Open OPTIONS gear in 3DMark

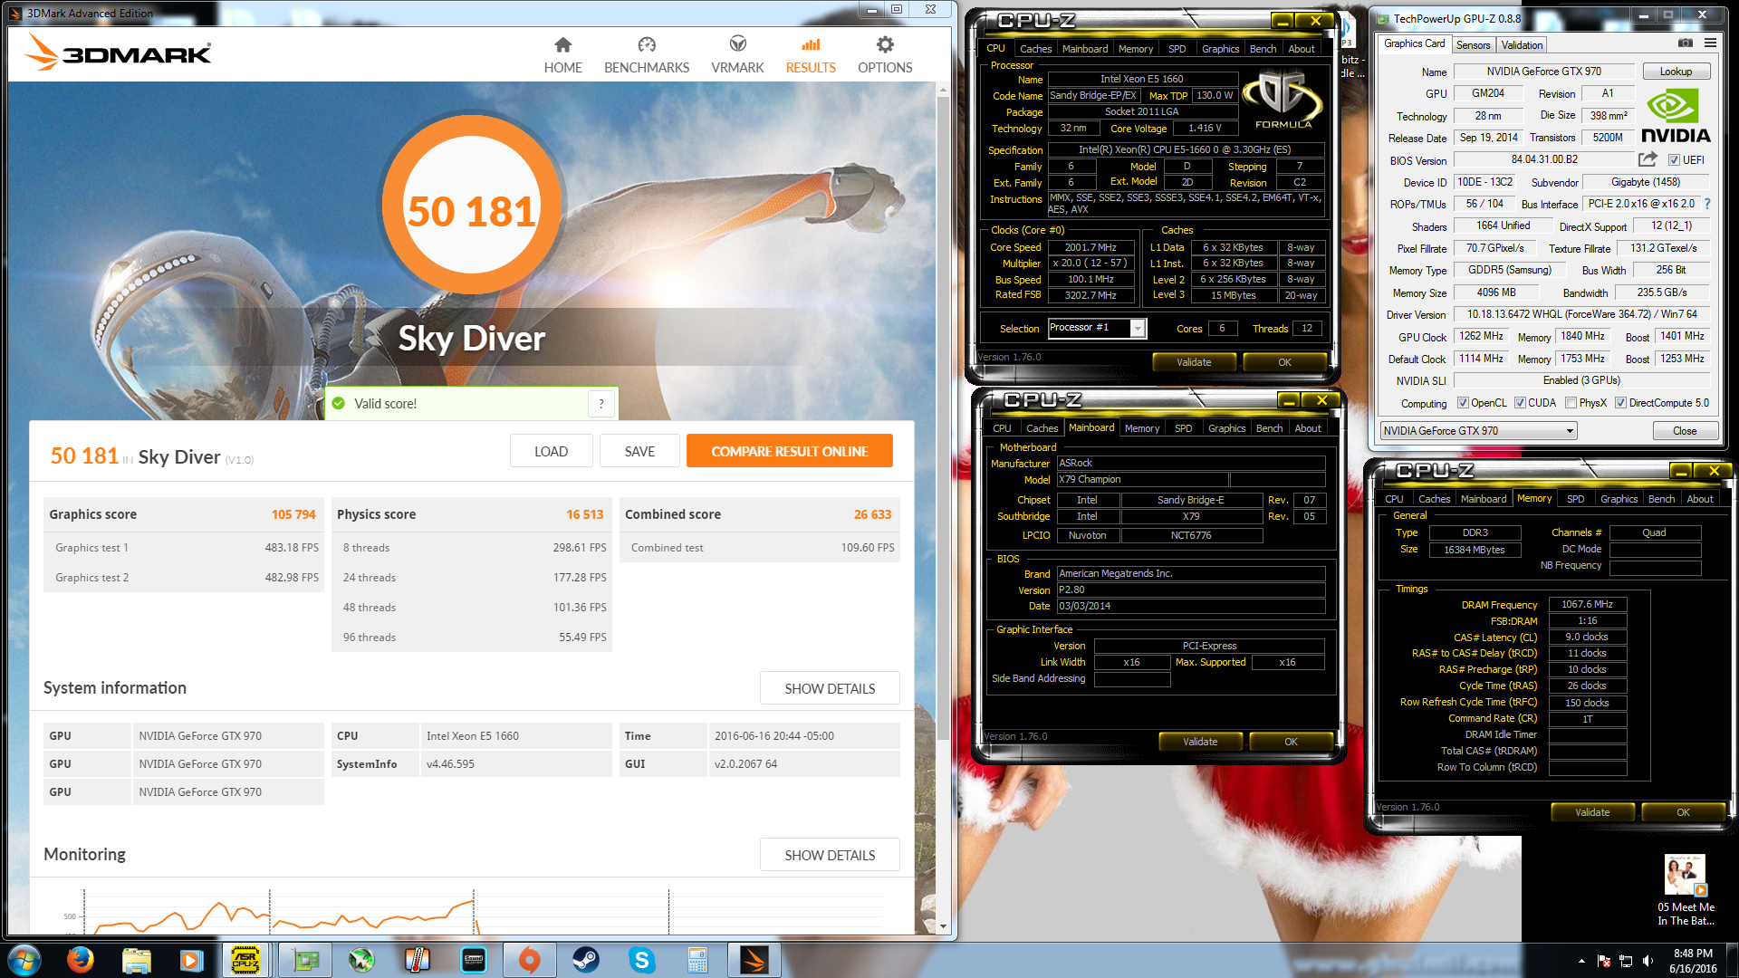pyautogui.click(x=885, y=55)
